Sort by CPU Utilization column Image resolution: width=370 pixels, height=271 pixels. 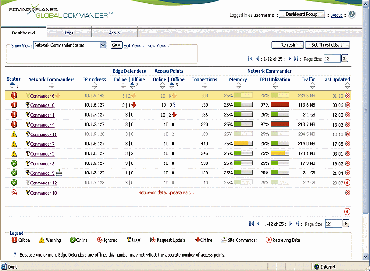[x=275, y=86]
